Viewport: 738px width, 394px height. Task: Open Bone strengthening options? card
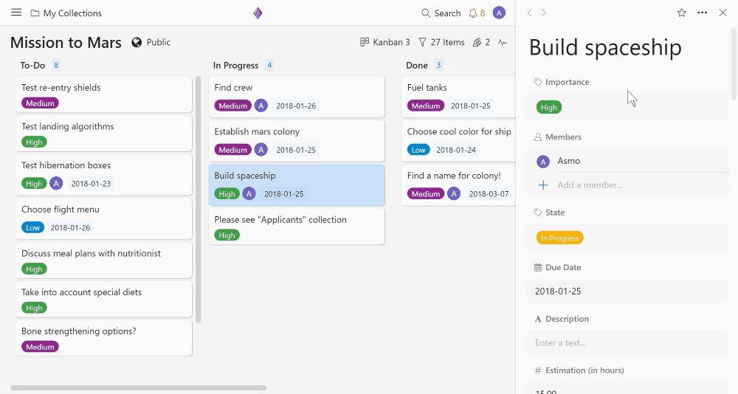103,338
